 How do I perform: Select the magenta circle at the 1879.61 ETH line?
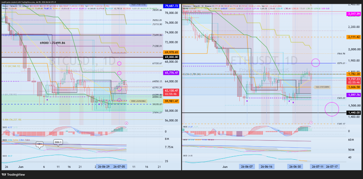tap(316, 63)
